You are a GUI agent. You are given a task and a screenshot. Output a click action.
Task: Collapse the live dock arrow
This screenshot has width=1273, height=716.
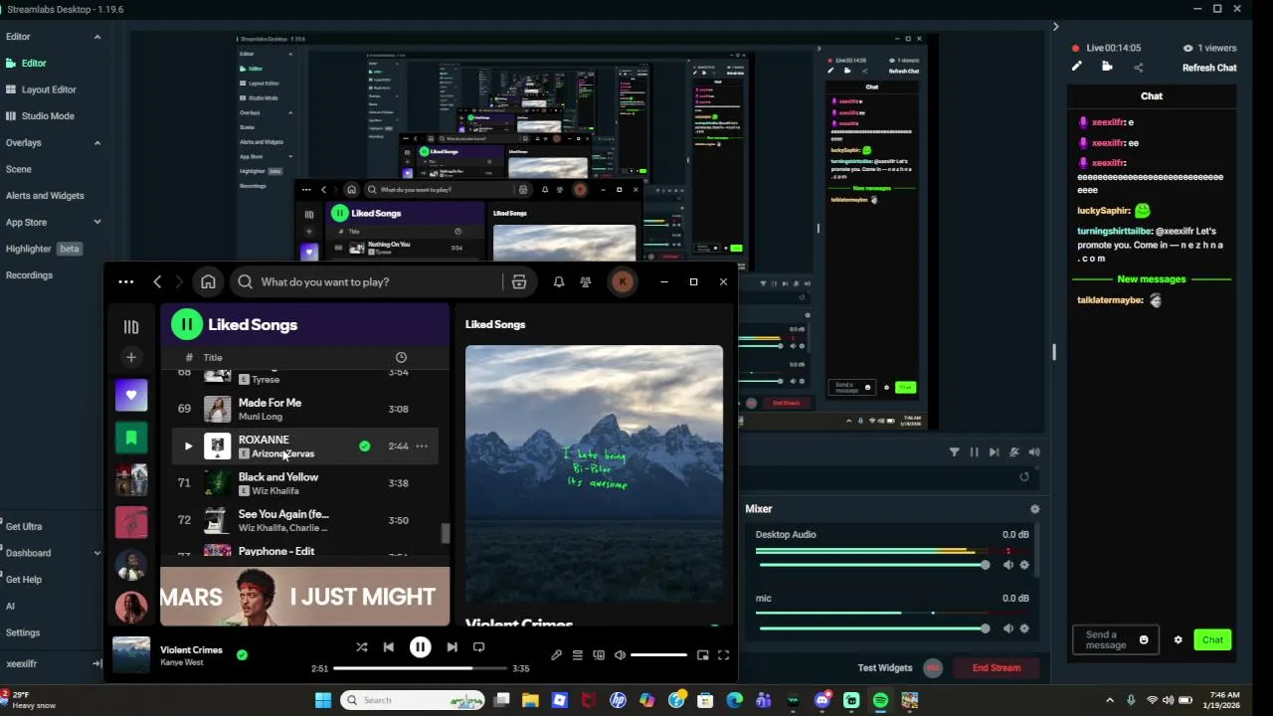point(1055,27)
